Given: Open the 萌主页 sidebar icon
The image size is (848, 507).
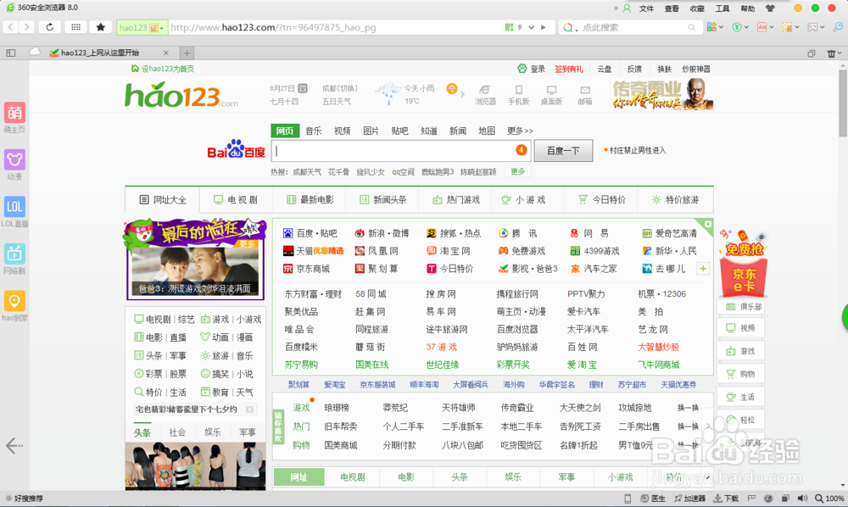Looking at the screenshot, I should pyautogui.click(x=14, y=113).
